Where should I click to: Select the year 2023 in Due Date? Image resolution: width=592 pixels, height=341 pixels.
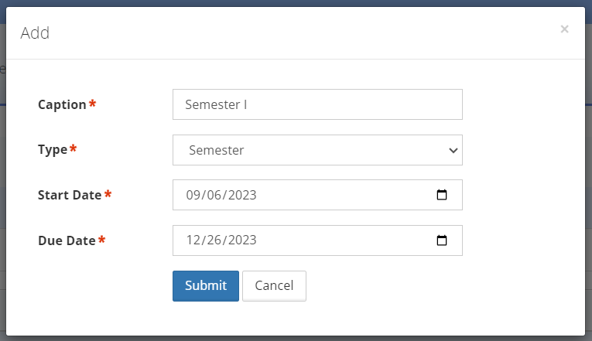(x=242, y=240)
